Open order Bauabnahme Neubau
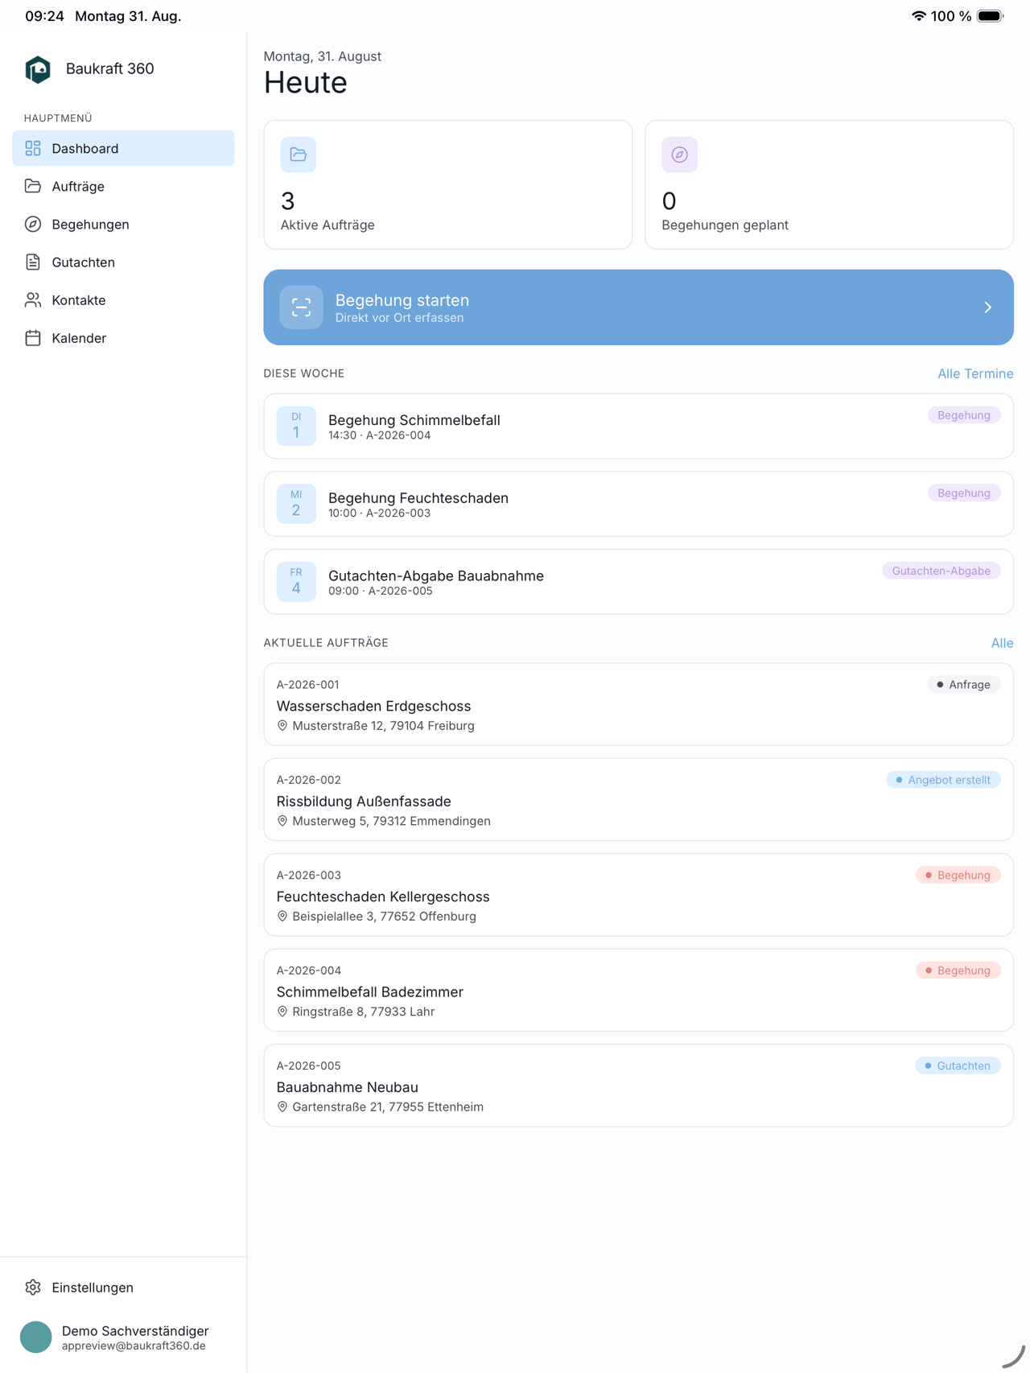 tap(638, 1086)
